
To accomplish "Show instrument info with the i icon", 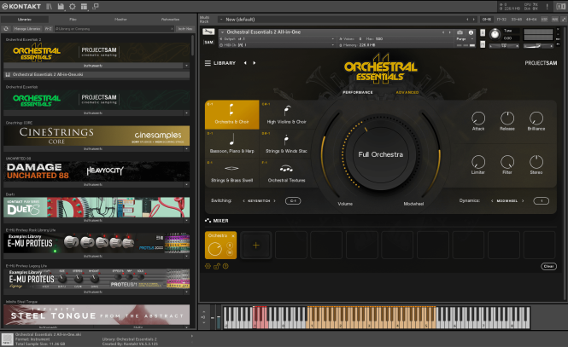I will click(471, 32).
